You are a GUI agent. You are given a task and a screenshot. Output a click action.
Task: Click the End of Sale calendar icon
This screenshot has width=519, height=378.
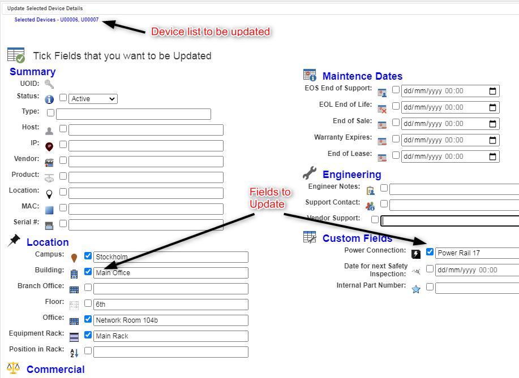pyautogui.click(x=382, y=125)
